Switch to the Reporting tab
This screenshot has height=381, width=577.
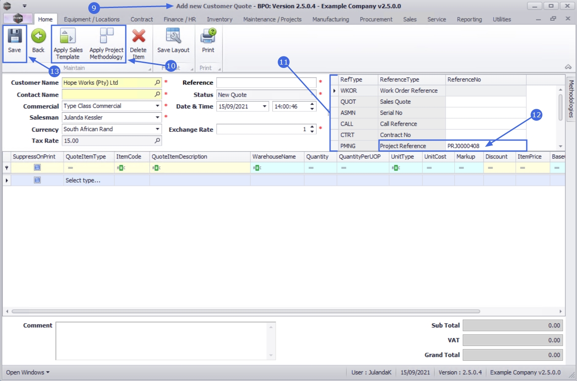(469, 19)
